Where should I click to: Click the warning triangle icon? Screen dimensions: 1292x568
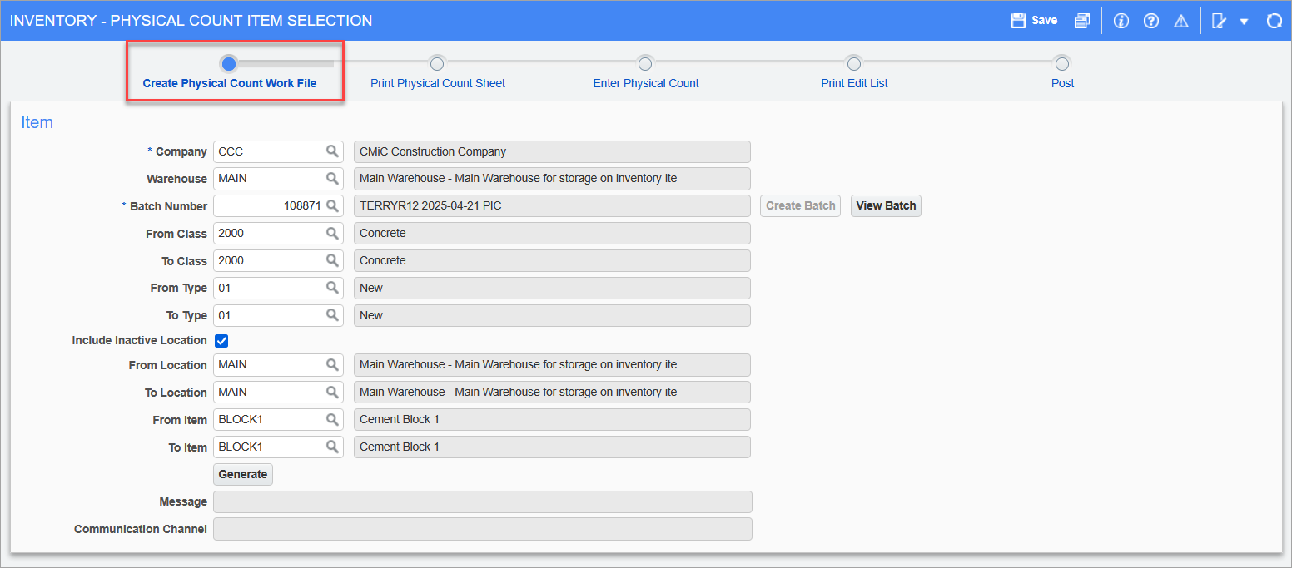(1180, 21)
